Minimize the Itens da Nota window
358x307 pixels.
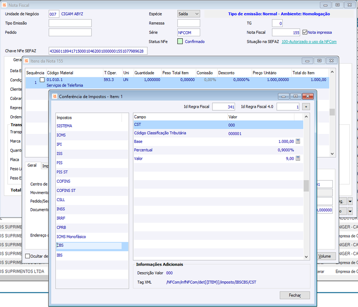point(307,61)
